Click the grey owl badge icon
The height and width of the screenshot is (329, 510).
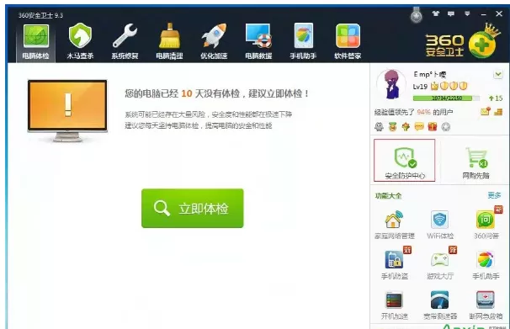point(379,126)
